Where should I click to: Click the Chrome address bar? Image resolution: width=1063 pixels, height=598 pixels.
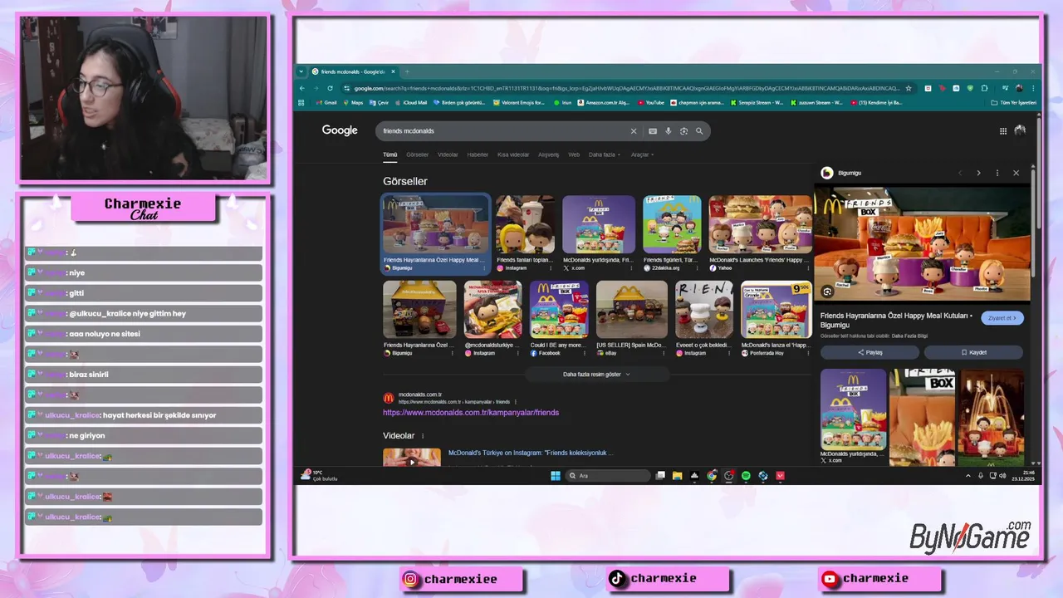coord(626,88)
